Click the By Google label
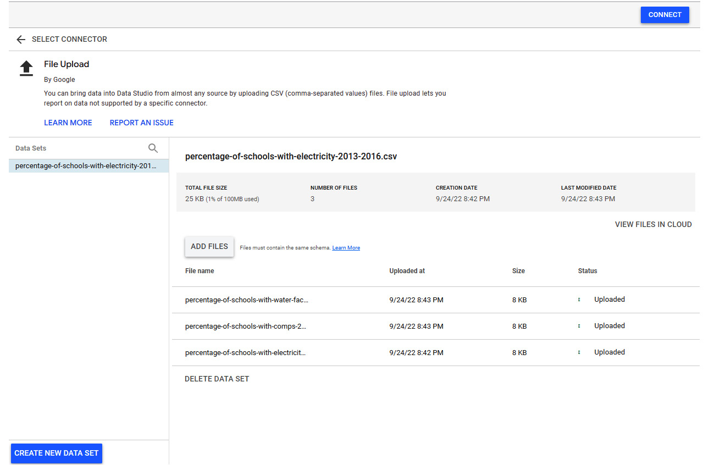Screen dimensions: 709x465 [59, 80]
